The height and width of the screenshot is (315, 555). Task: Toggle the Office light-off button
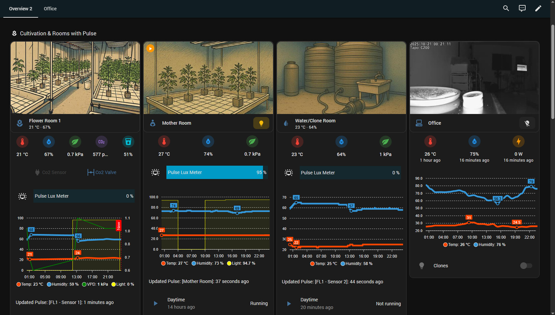pyautogui.click(x=527, y=123)
